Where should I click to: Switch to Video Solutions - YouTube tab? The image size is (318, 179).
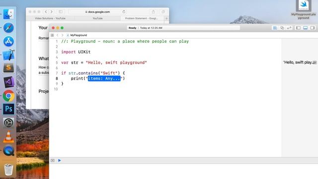(x=50, y=18)
